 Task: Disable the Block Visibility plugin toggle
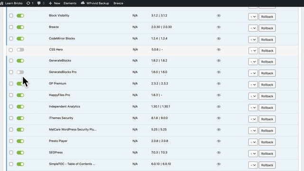20,16
